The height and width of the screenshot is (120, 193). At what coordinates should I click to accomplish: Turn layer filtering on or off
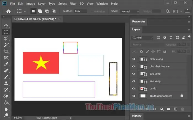(x=189, y=37)
